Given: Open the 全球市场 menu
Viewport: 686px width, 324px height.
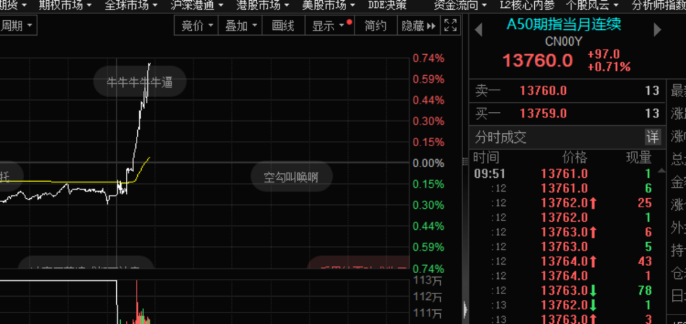Looking at the screenshot, I should click(x=130, y=5).
